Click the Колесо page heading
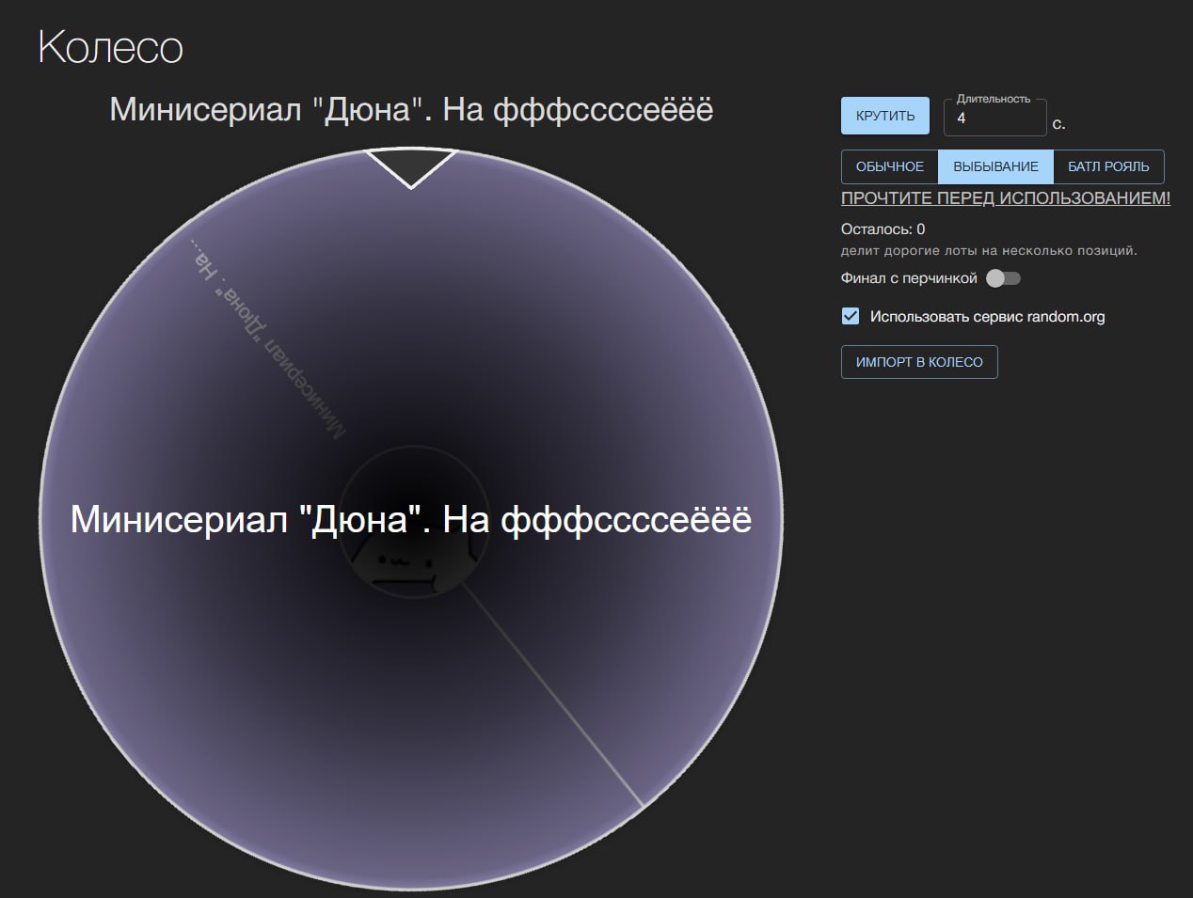This screenshot has height=898, width=1193. (x=110, y=47)
